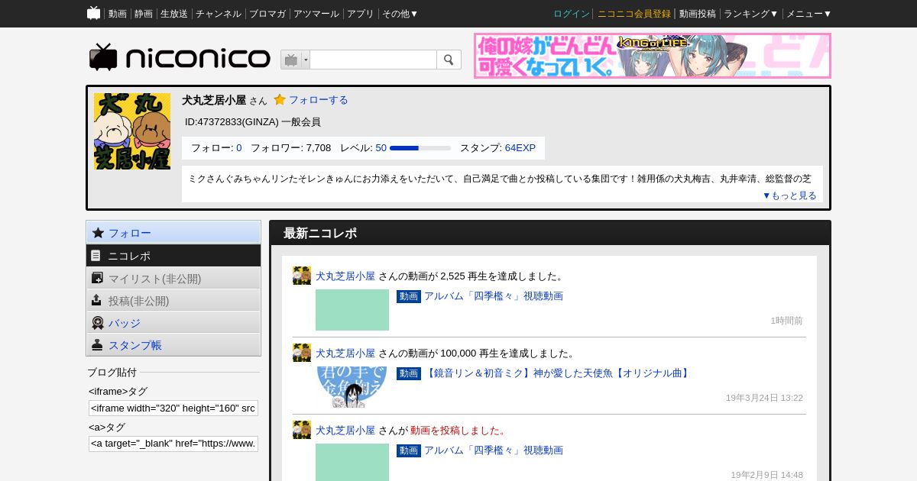
Task: Click the document icon beside ニコレポ
Action: 96,256
